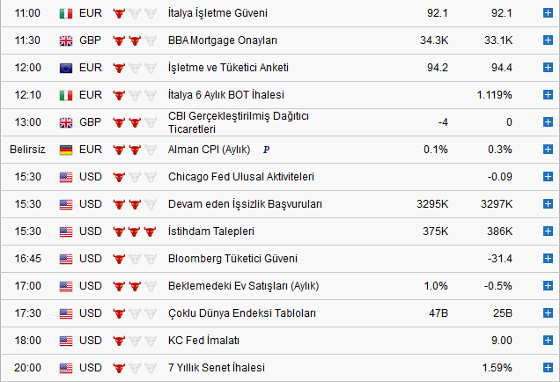Image resolution: width=560 pixels, height=382 pixels.
Task: Expand the 7 Yıllık Senet İhalesi row
Action: click(x=548, y=368)
